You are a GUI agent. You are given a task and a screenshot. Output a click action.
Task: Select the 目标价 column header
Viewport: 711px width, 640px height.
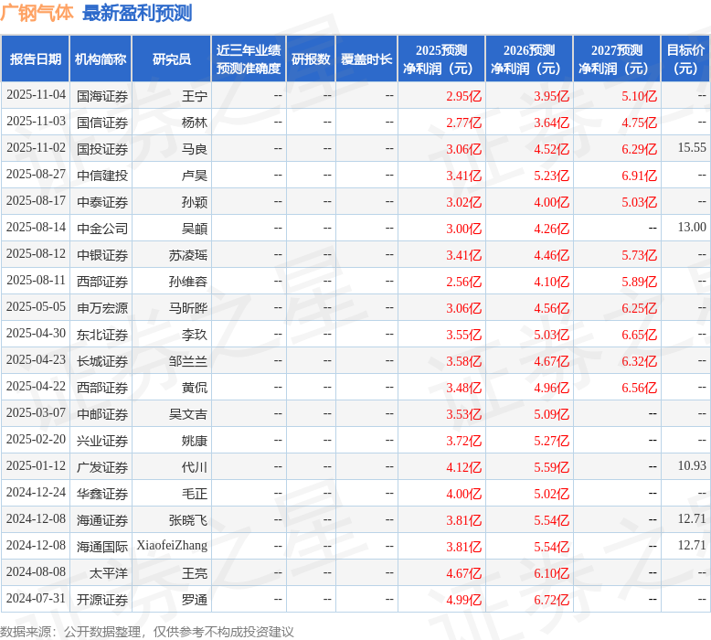pyautogui.click(x=685, y=59)
